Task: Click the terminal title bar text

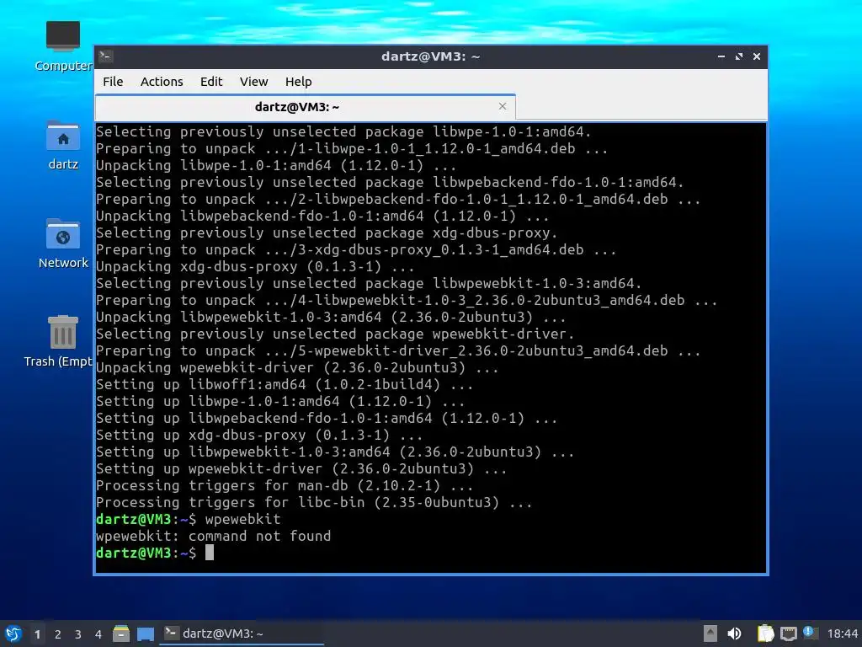Action: coord(430,56)
